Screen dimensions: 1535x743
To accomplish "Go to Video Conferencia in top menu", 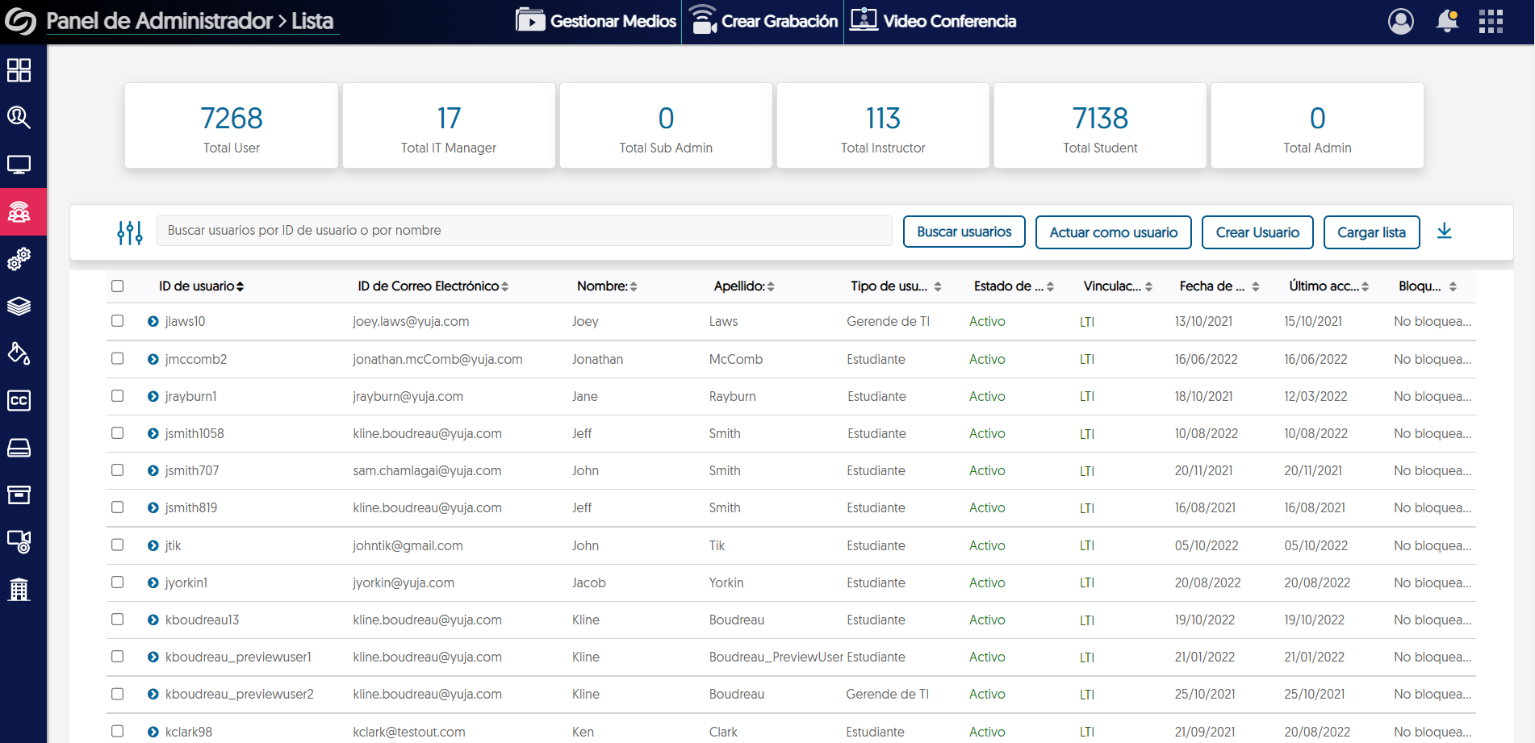I will 933,21.
